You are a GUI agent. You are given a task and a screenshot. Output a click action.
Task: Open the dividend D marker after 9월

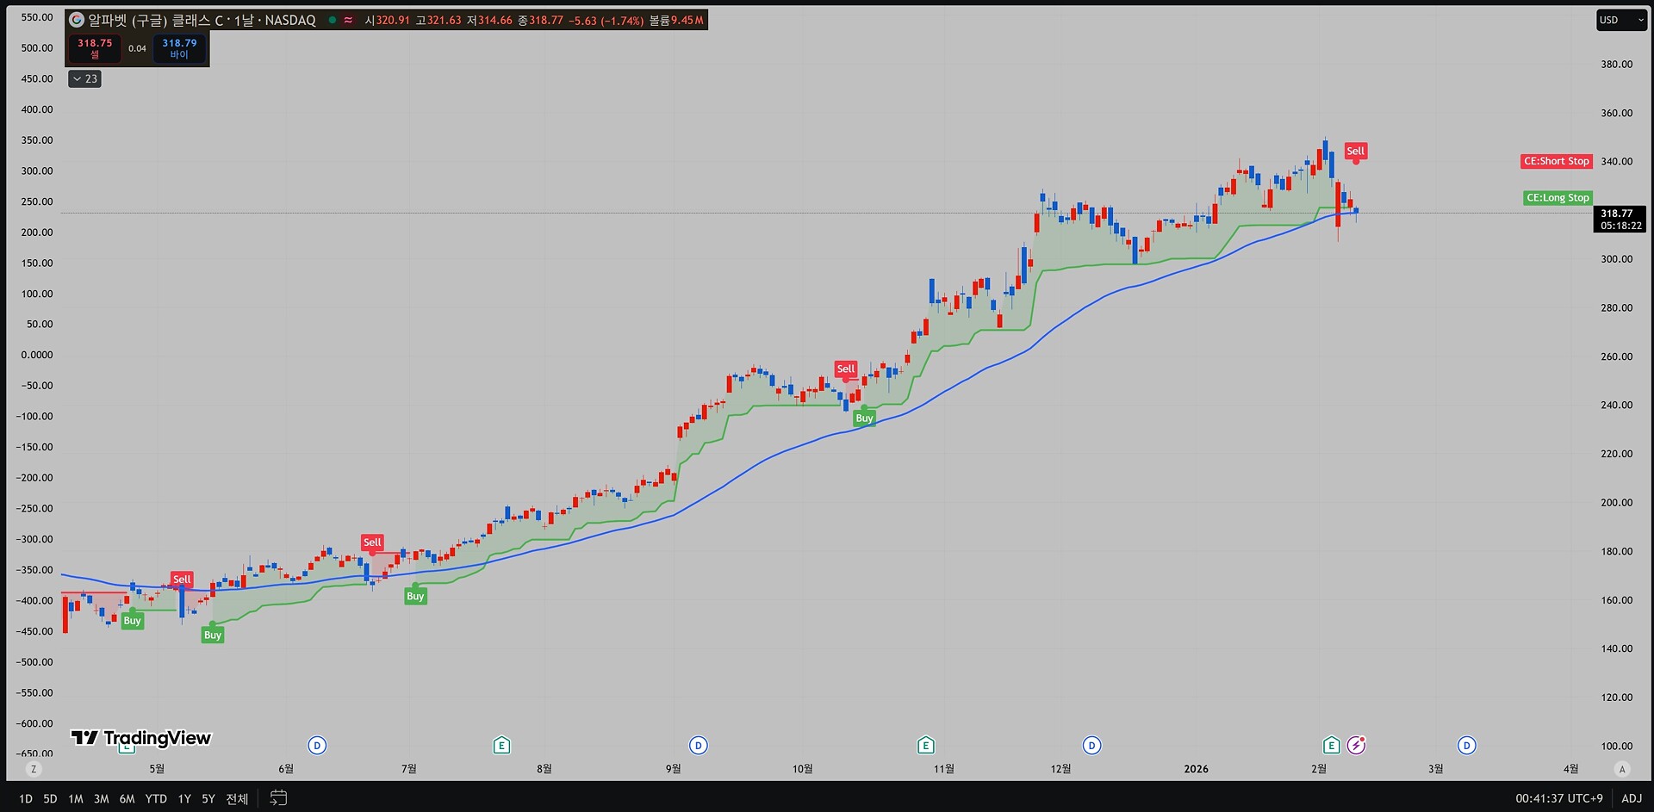tap(699, 746)
